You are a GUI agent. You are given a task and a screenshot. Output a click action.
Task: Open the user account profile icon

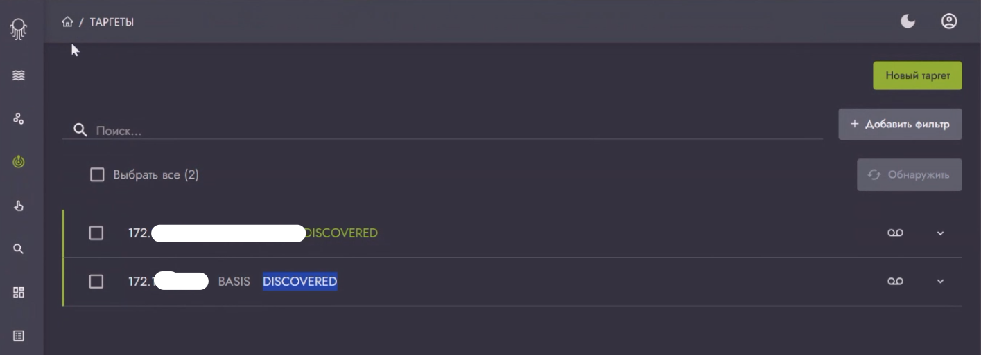tap(949, 22)
